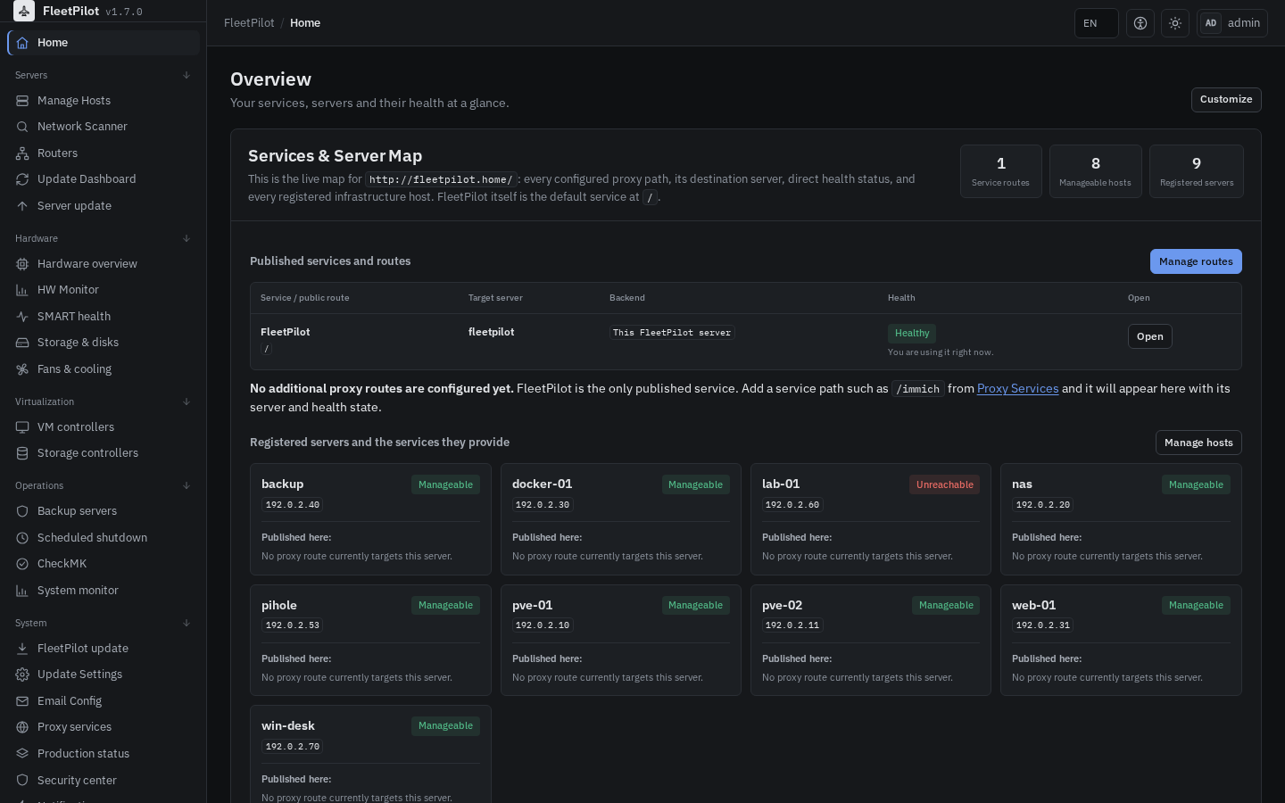
Task: Click the Update Dashboard refresh icon
Action: [22, 179]
